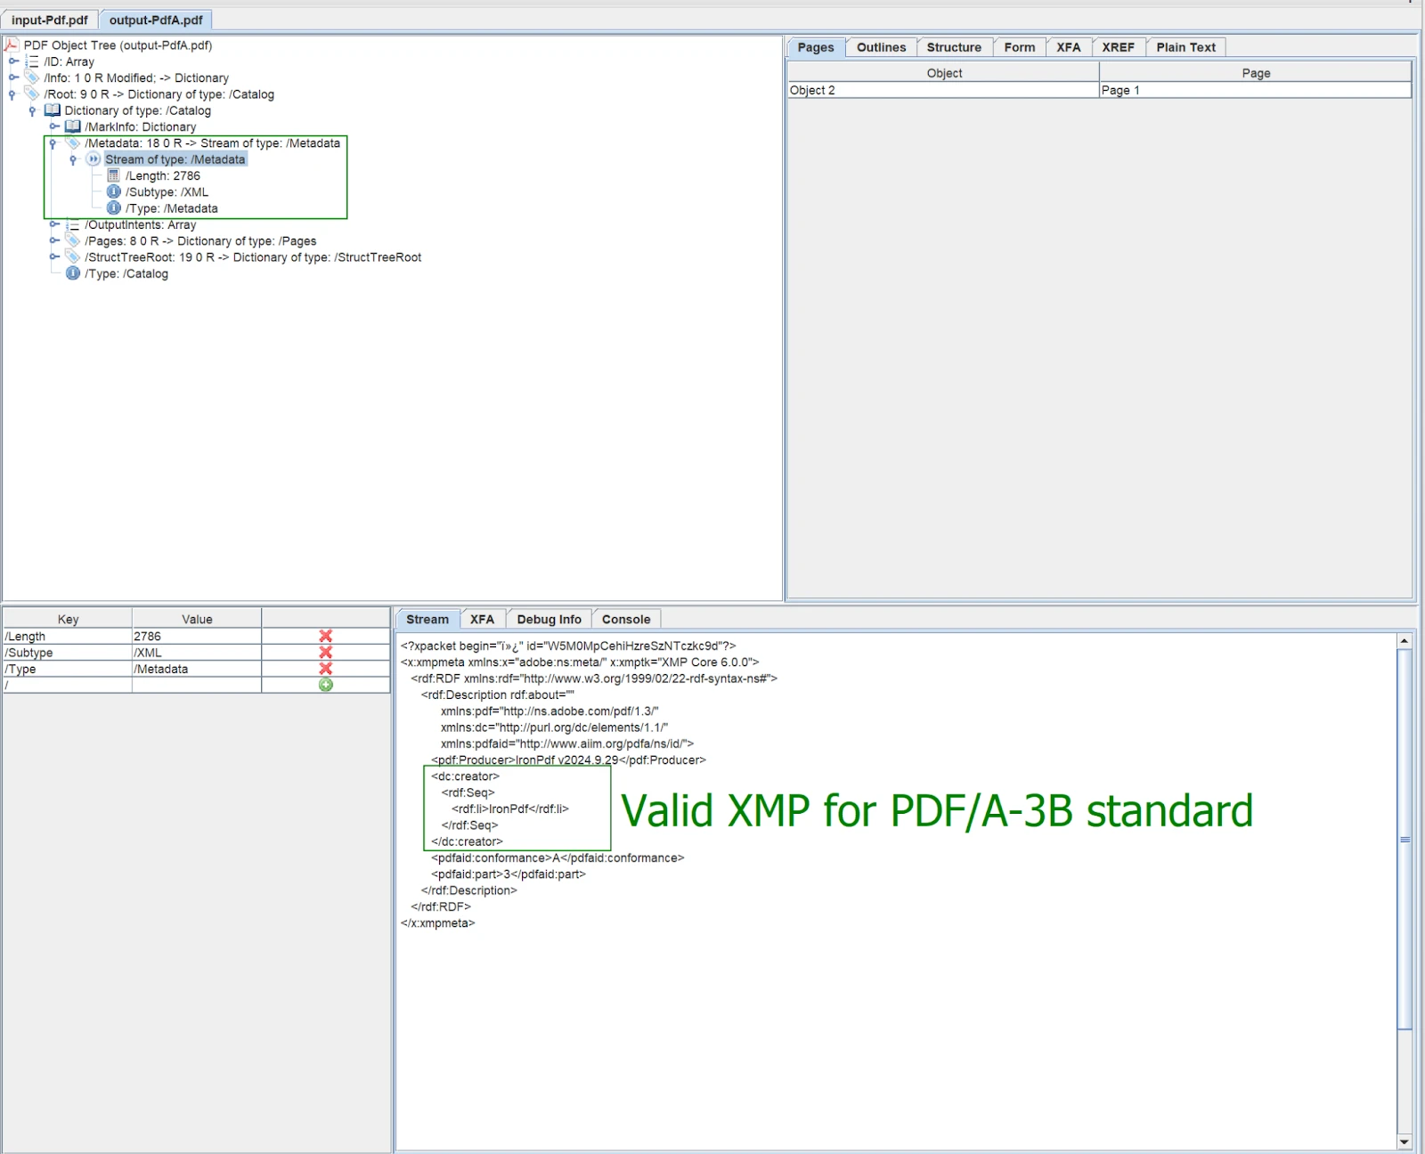Collapse the /Metadata: 18 0 R node
The image size is (1425, 1154).
pyautogui.click(x=53, y=143)
